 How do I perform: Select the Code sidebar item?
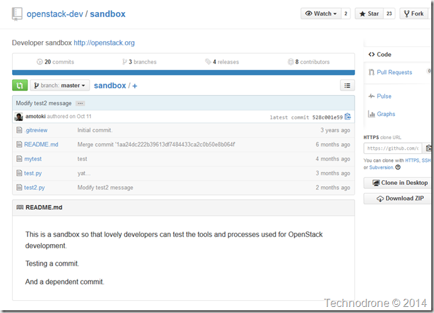[x=380, y=55]
